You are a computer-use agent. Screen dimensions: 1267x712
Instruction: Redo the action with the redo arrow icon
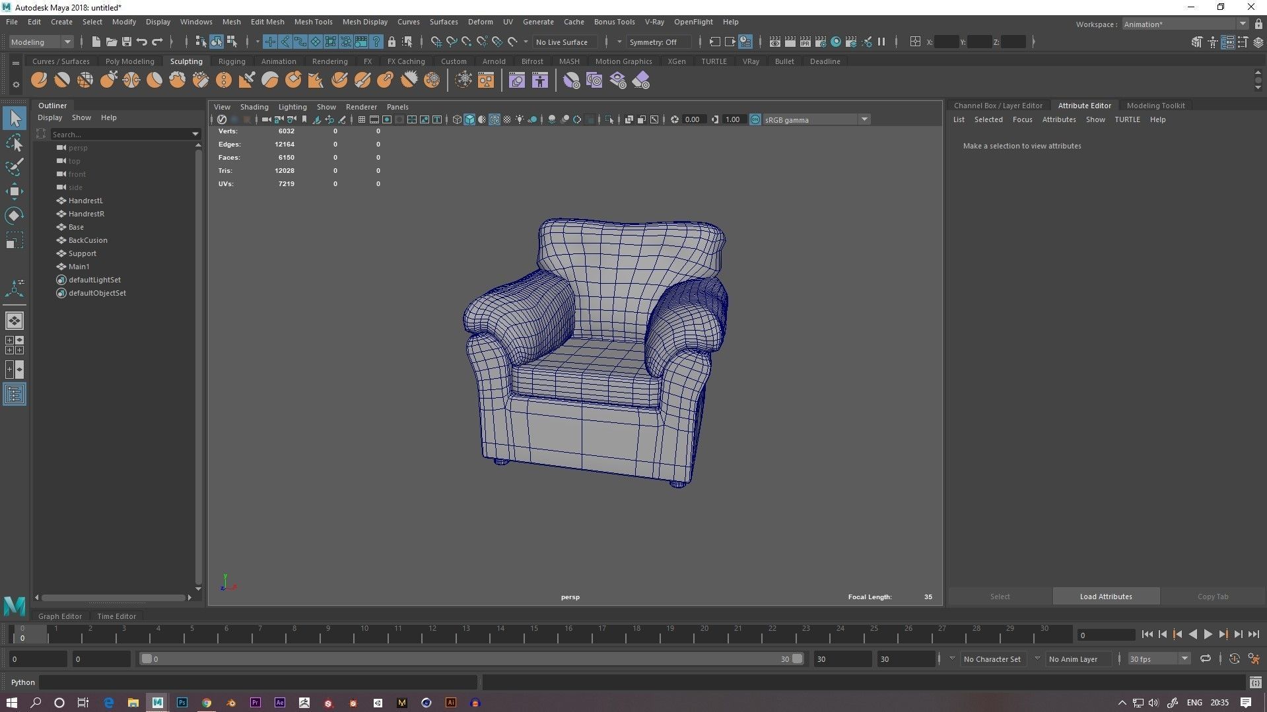click(157, 42)
